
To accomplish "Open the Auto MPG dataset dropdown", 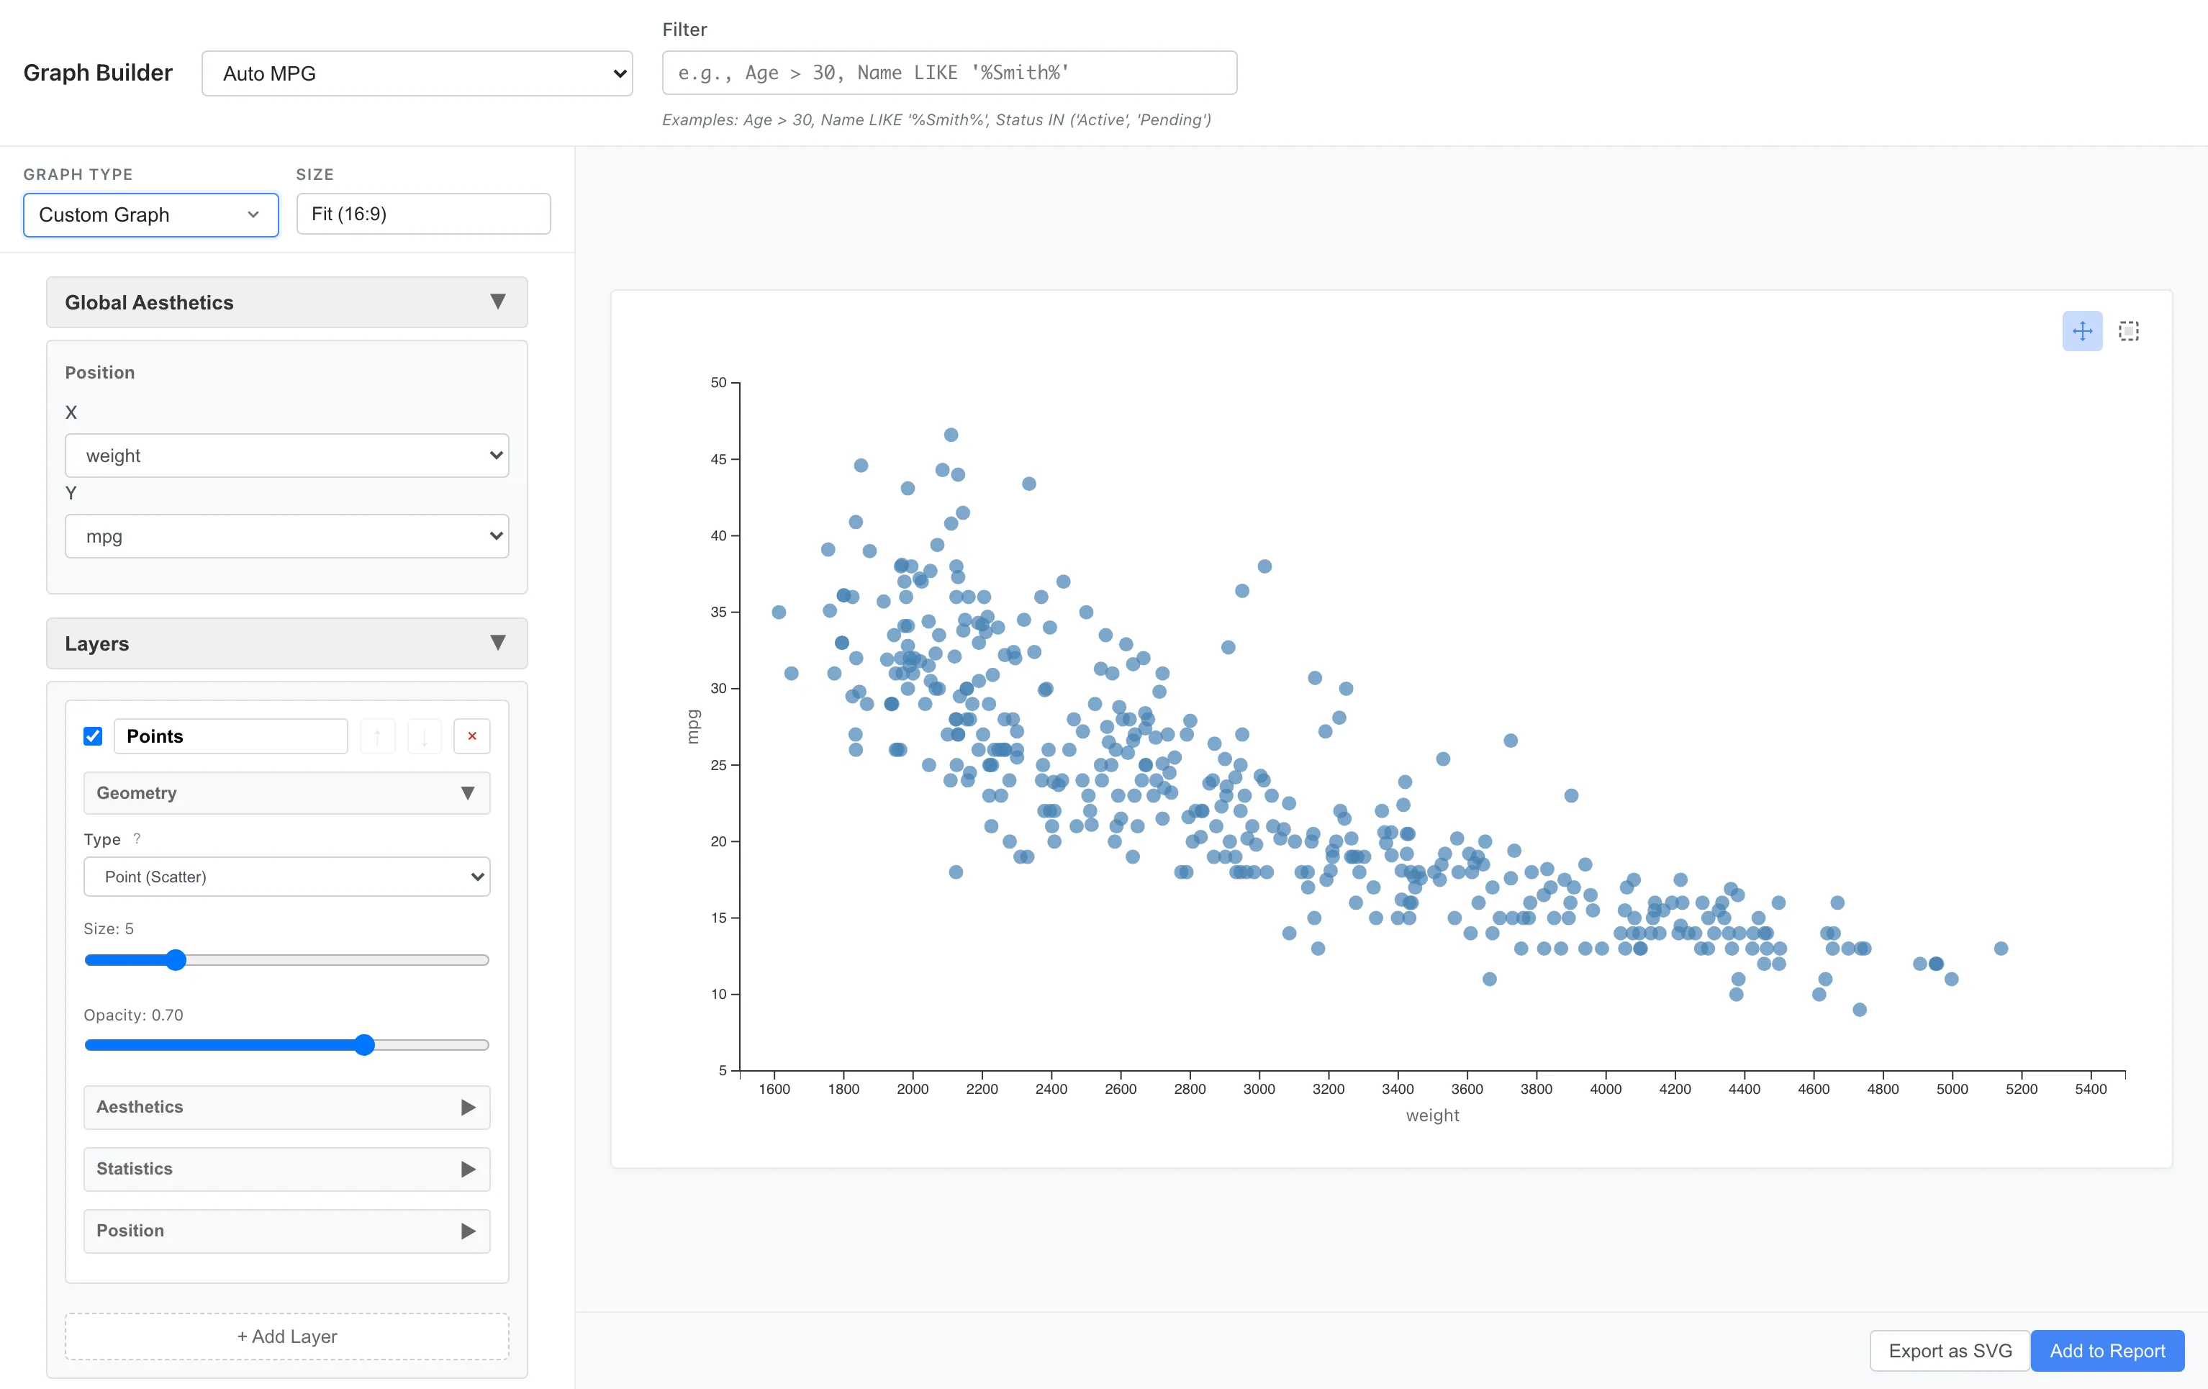I will (417, 73).
